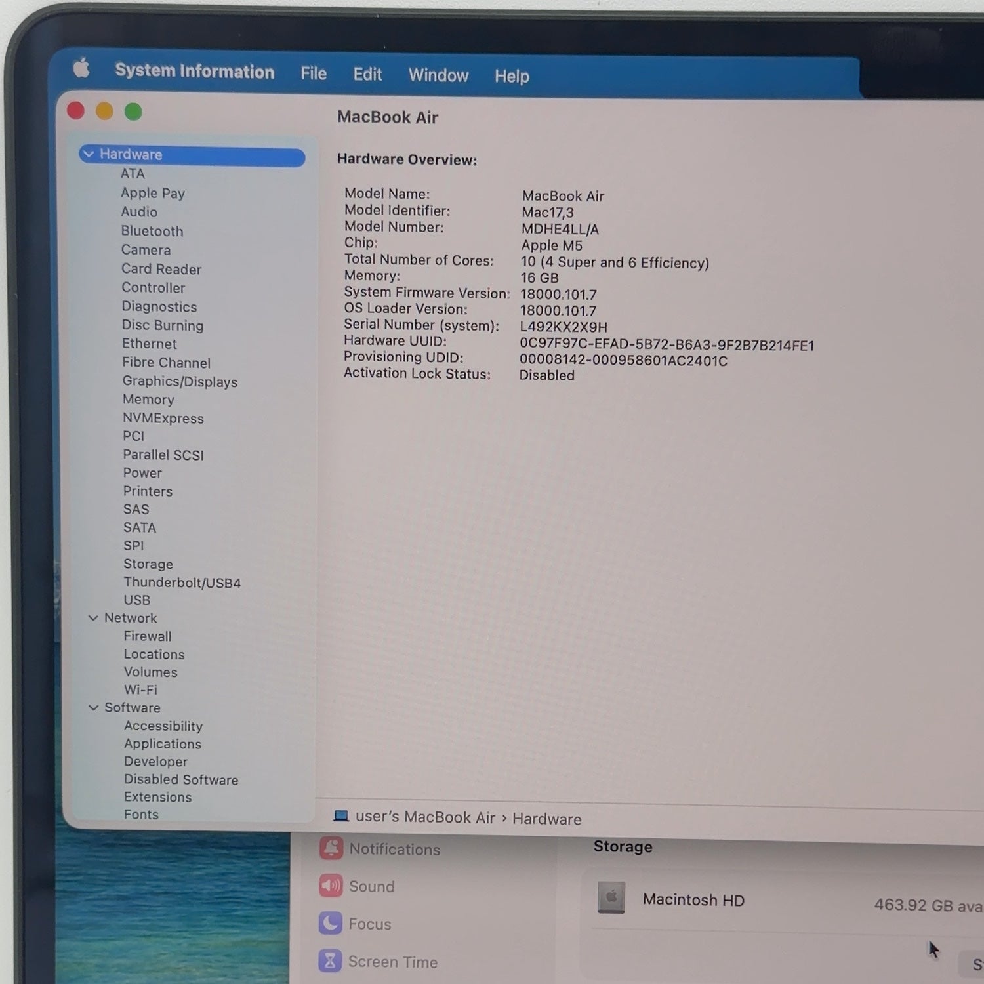Click "user's MacBook Air" in the path bar
The image size is (984, 984).
tap(425, 817)
